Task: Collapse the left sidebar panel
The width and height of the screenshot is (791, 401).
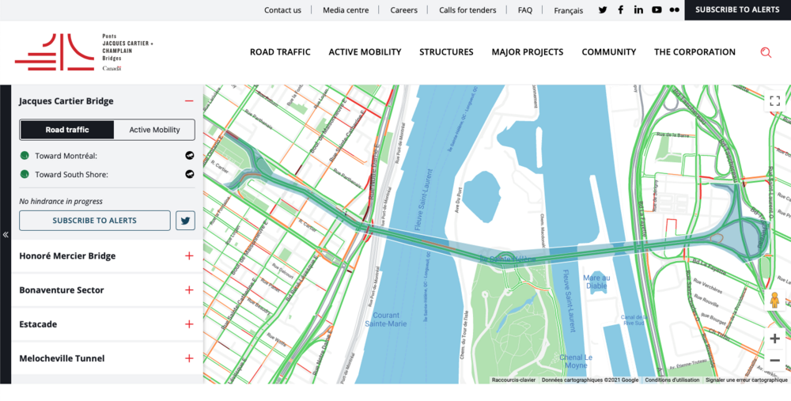Action: 6,235
